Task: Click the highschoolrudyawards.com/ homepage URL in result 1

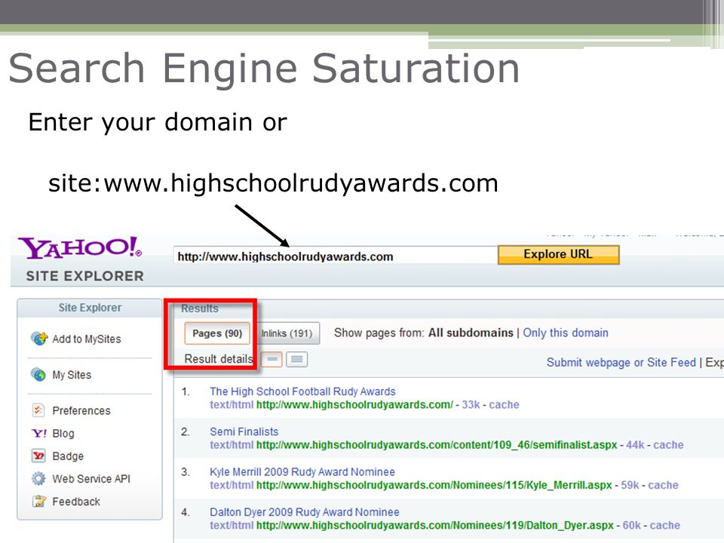Action: click(354, 405)
